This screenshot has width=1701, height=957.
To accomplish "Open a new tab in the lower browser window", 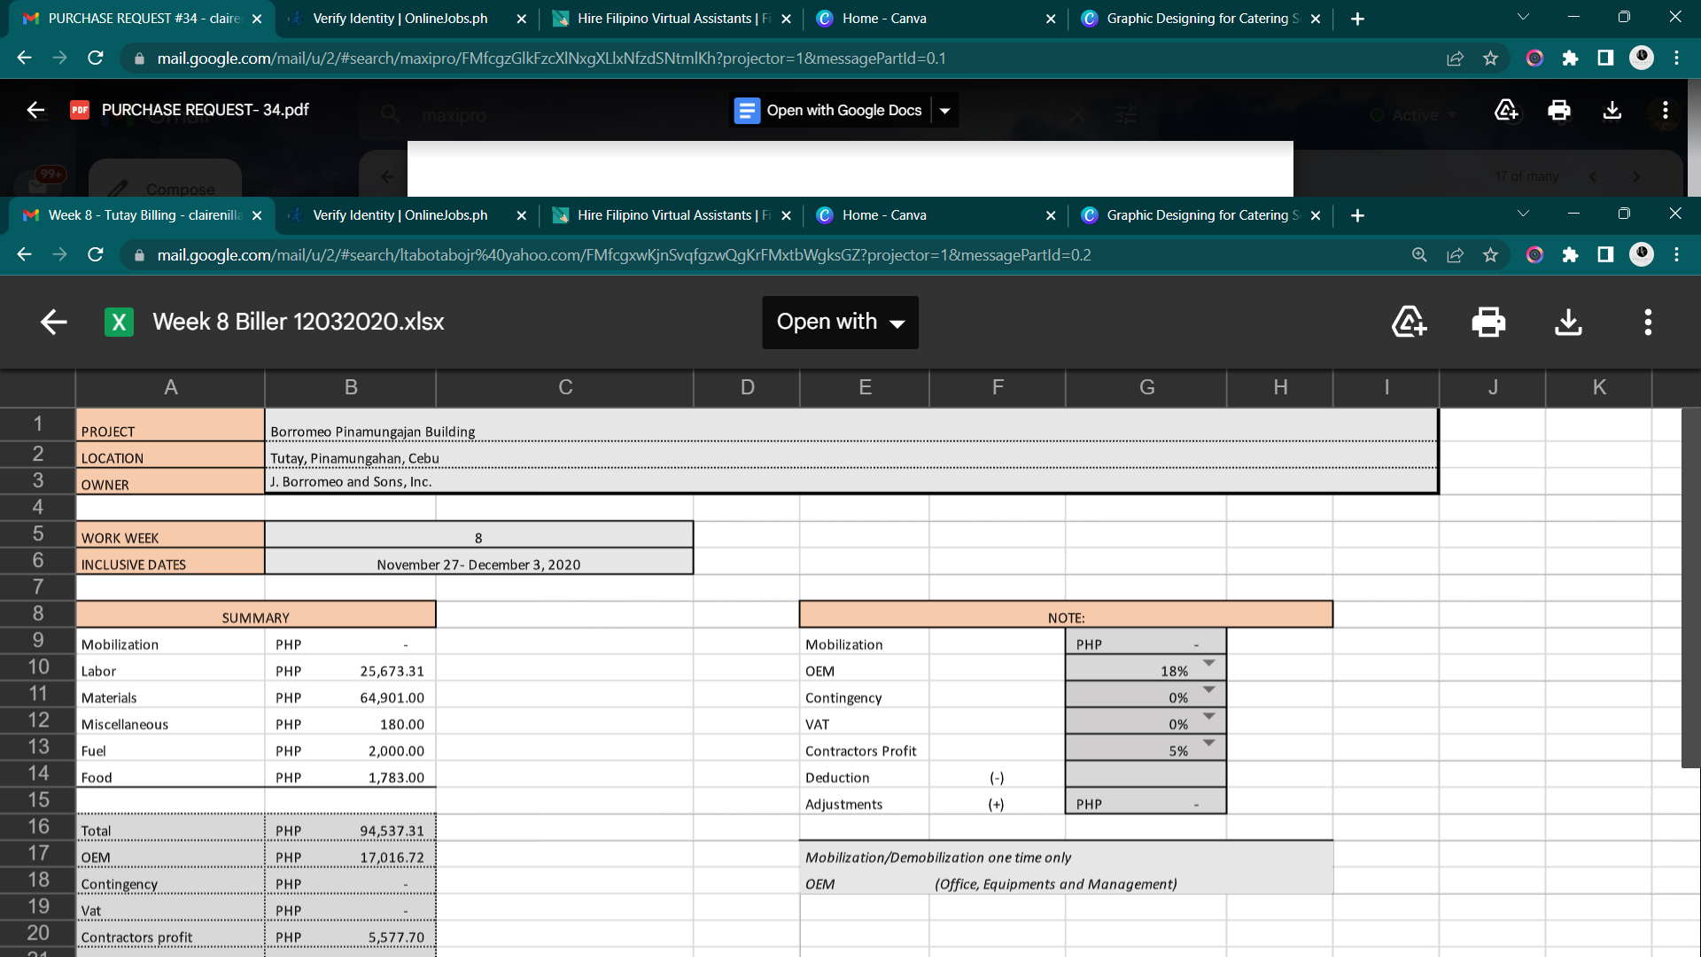I will click(1357, 215).
